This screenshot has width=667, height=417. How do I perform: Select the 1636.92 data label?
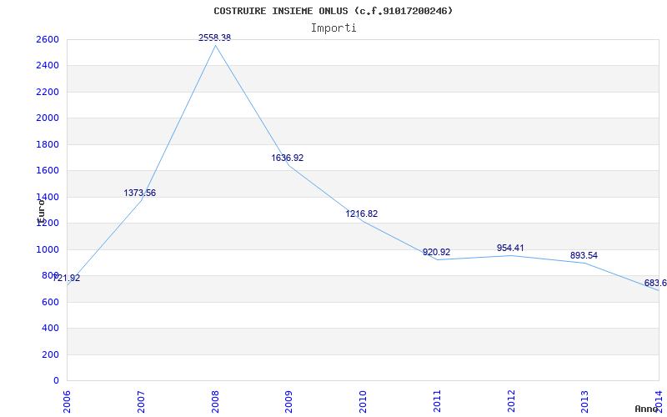(x=288, y=158)
